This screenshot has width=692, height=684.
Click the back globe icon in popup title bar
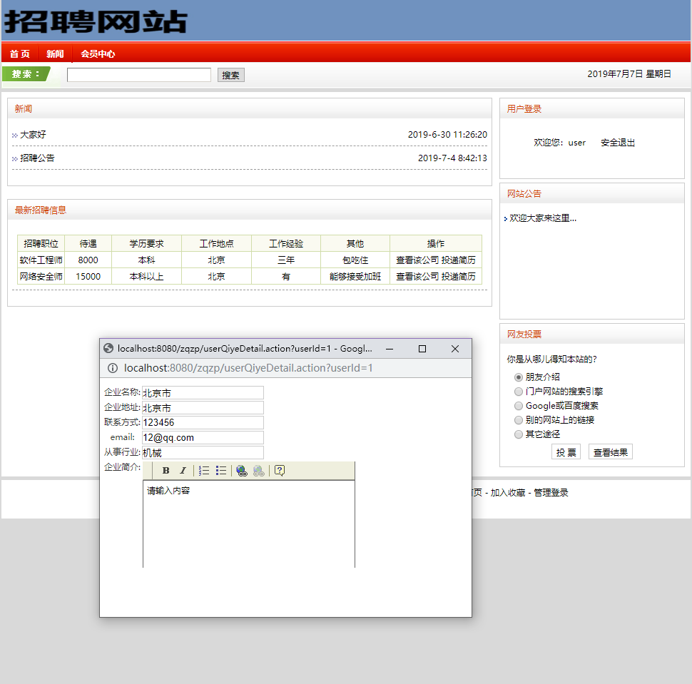pos(108,349)
